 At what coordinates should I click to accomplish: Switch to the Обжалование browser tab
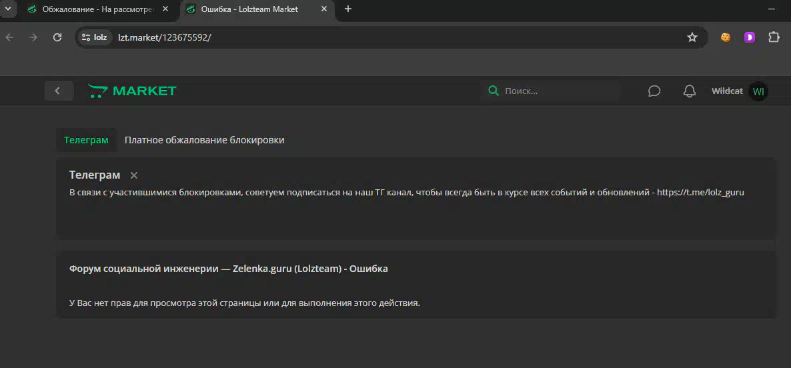93,9
